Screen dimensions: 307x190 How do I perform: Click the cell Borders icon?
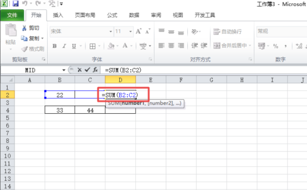coord(93,46)
